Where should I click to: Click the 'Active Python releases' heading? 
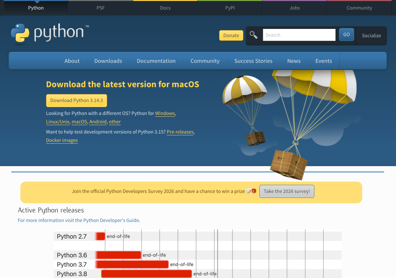coord(51,210)
